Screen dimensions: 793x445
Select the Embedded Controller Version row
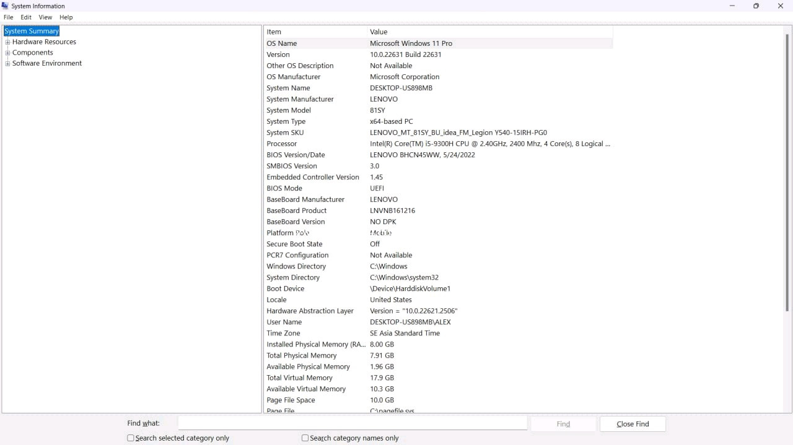439,177
